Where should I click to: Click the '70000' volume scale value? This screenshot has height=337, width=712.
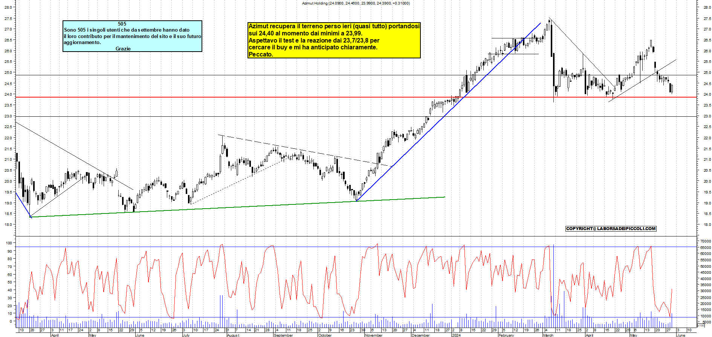705,241
